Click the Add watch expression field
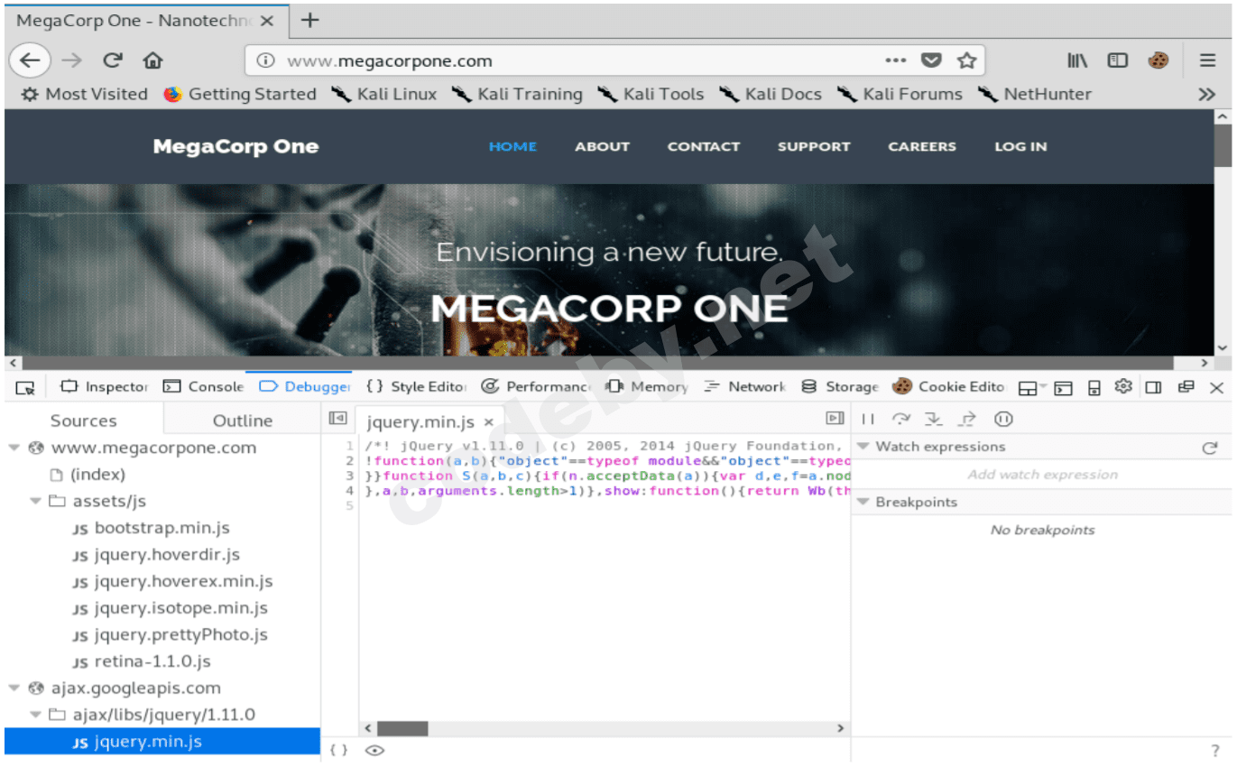This screenshot has height=767, width=1237. coord(1043,475)
